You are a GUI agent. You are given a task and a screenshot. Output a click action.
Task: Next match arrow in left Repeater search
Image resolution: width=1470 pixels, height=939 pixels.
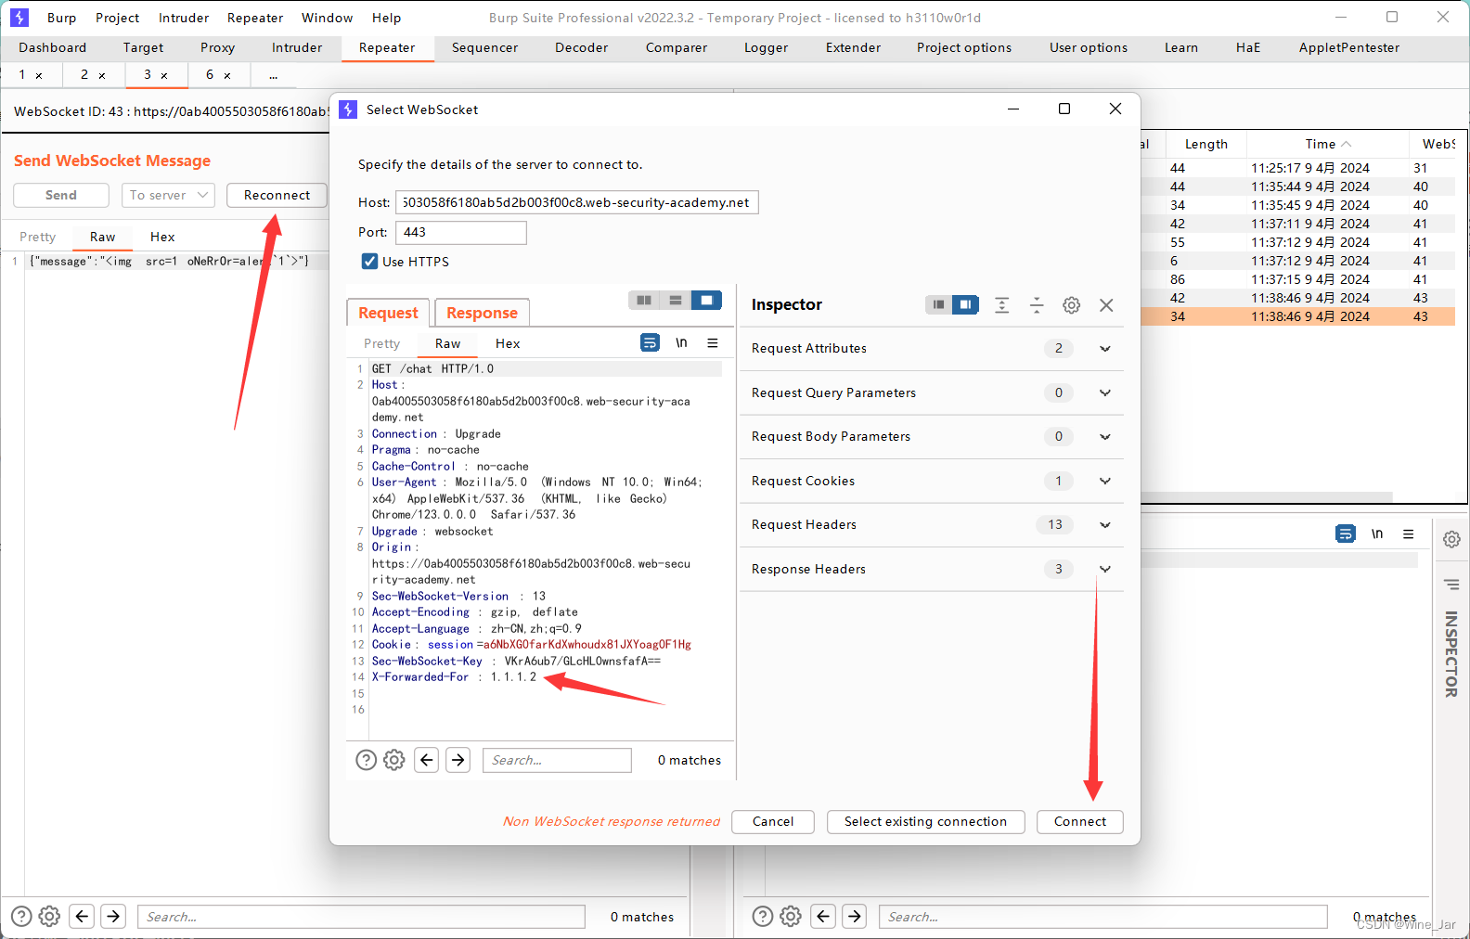[113, 917]
